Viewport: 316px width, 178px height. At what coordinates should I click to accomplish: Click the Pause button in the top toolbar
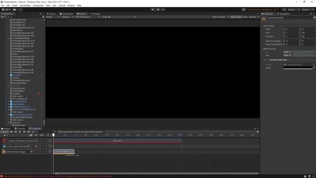158,9
